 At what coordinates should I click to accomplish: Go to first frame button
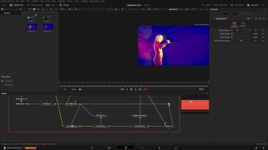coord(122,89)
